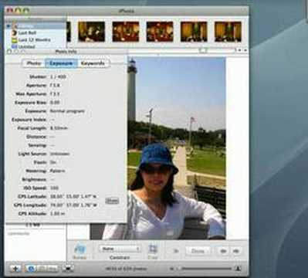
Task: Click the Show button beside GPS coordinates
Action: coord(112,201)
